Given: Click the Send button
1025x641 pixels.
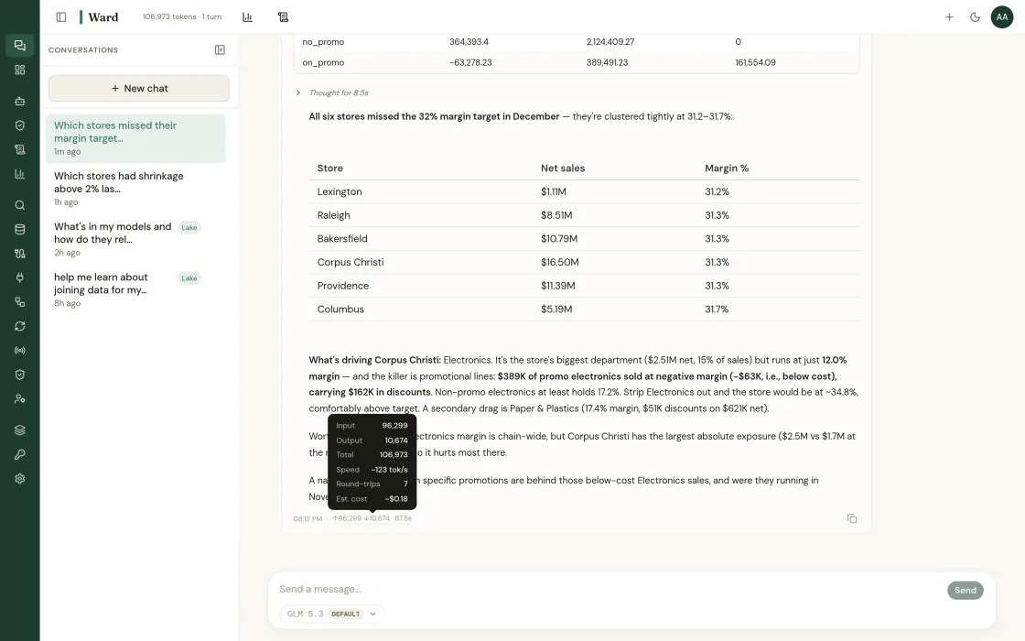Looking at the screenshot, I should click(x=965, y=590).
